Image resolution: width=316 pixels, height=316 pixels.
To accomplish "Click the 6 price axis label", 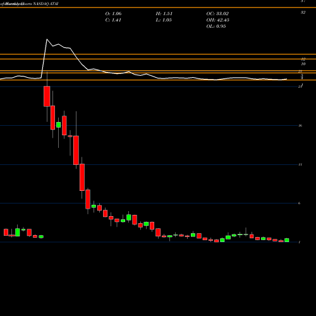I will click(x=300, y=203).
